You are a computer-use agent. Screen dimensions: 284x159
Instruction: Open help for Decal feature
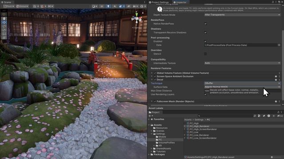coord(276,79)
